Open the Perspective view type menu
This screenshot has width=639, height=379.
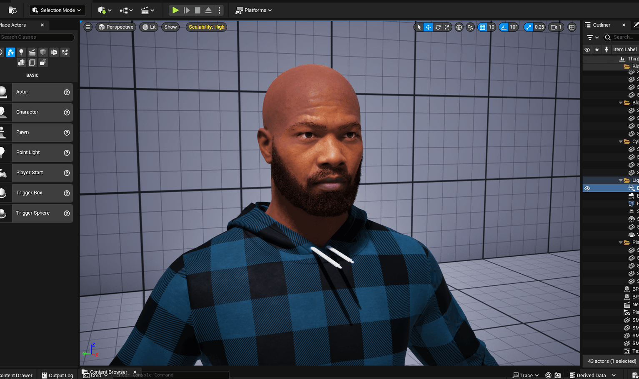116,27
